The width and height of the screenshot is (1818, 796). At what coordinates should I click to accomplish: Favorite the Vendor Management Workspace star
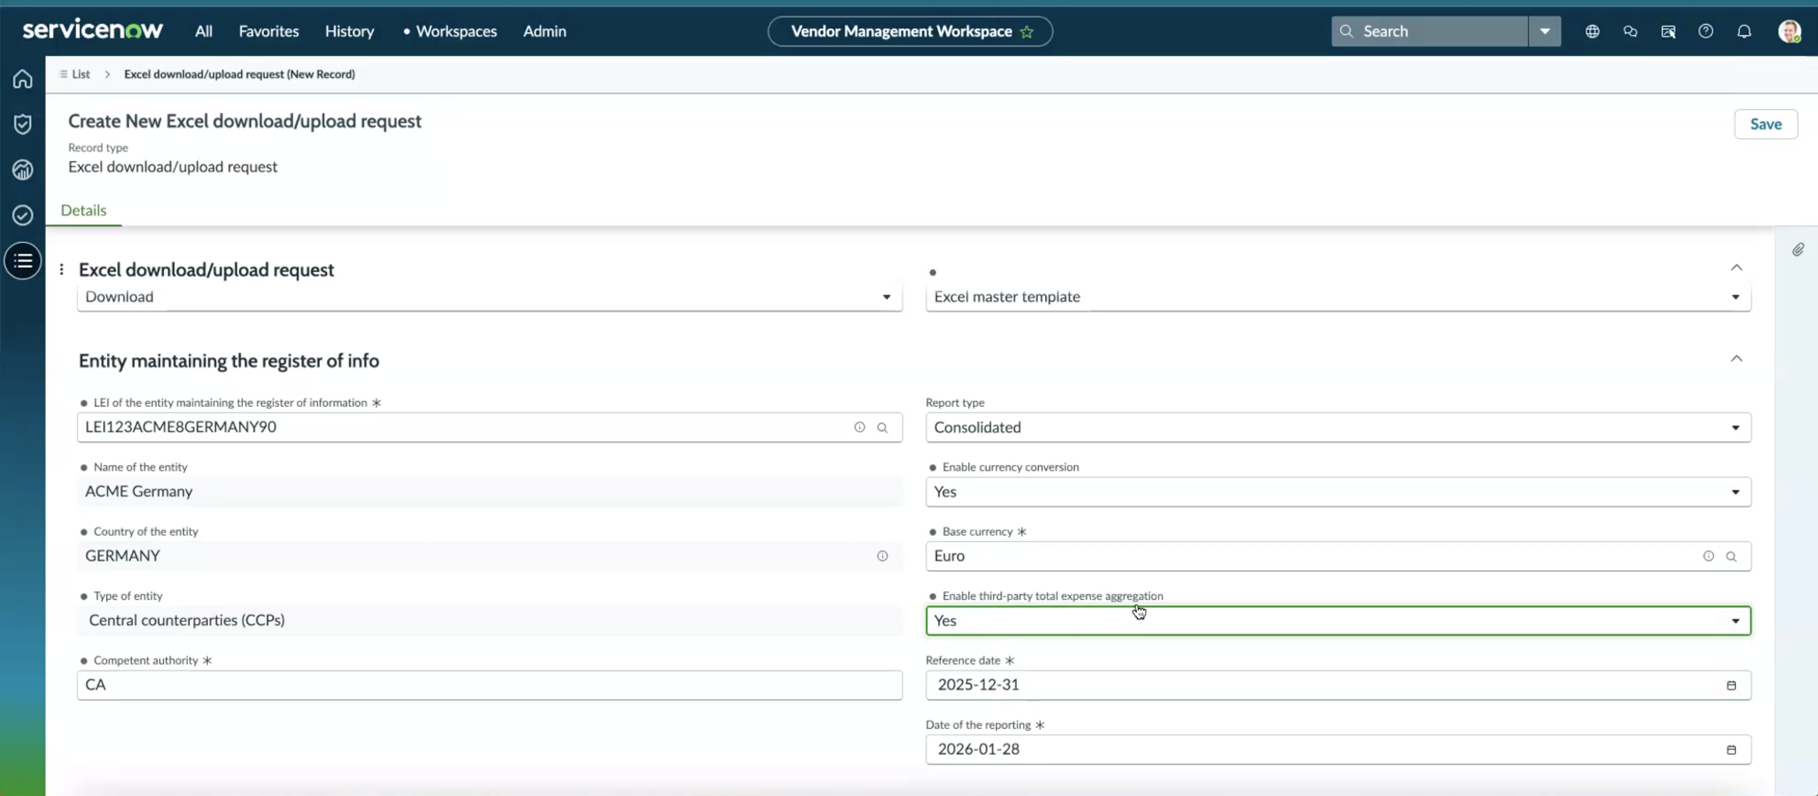click(1027, 32)
